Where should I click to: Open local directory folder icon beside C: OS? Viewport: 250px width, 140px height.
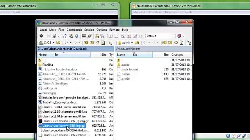pos(58,42)
